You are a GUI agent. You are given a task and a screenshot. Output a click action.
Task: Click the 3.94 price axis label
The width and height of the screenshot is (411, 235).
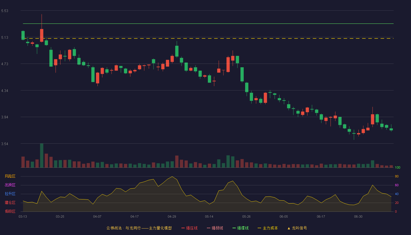coord(5,117)
